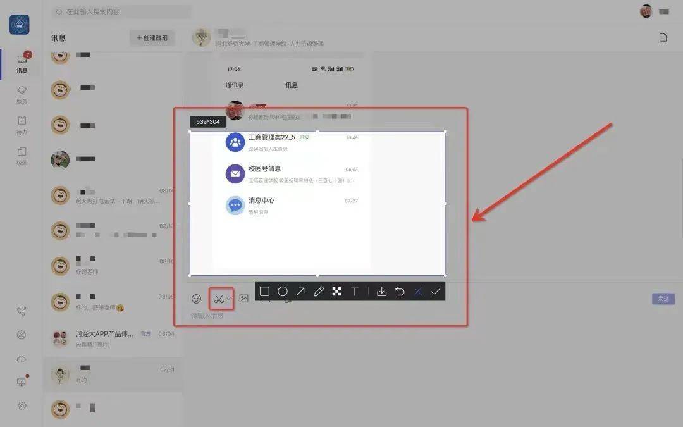Click the 通讯录 tab in phone screenshot
The image size is (683, 427).
235,85
